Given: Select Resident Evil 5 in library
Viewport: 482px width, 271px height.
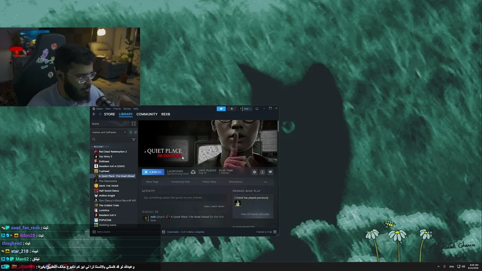Looking at the screenshot, I should (x=113, y=215).
